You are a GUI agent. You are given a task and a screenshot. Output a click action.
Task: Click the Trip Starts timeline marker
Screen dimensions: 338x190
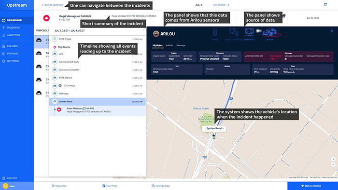55,47
